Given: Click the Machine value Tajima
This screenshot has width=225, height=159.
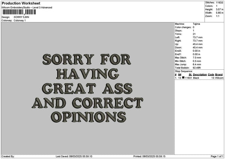Looking at the screenshot, I should [x=196, y=24].
